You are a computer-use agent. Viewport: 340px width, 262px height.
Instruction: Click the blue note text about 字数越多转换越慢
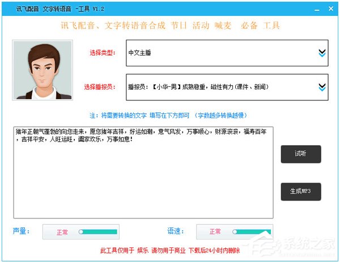168,115
